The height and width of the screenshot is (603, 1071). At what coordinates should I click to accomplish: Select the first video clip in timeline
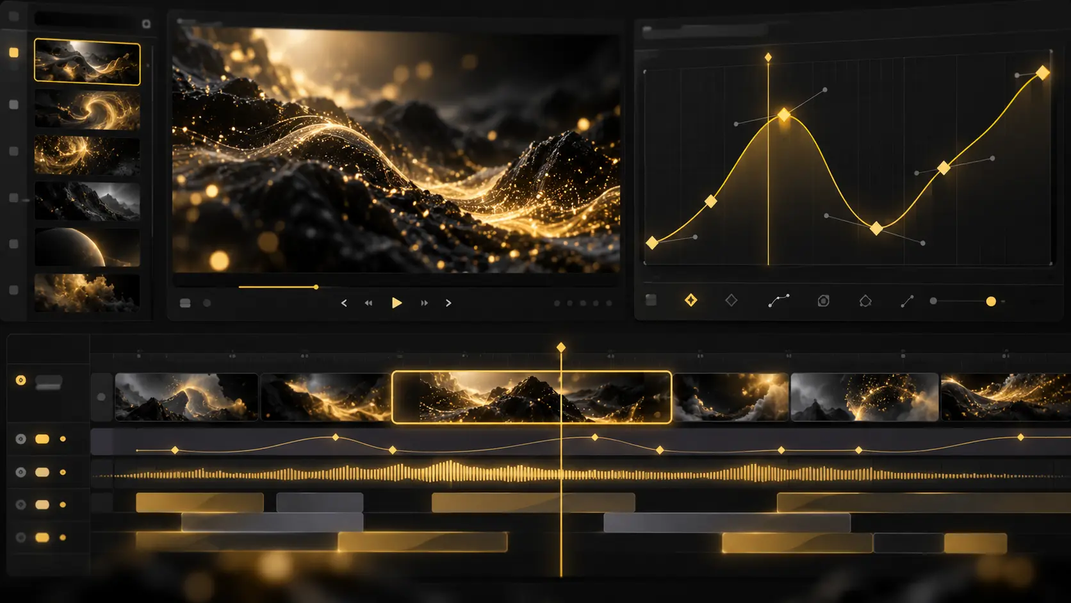coord(186,397)
